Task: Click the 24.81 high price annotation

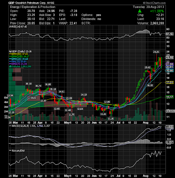Action: pyautogui.click(x=156, y=52)
